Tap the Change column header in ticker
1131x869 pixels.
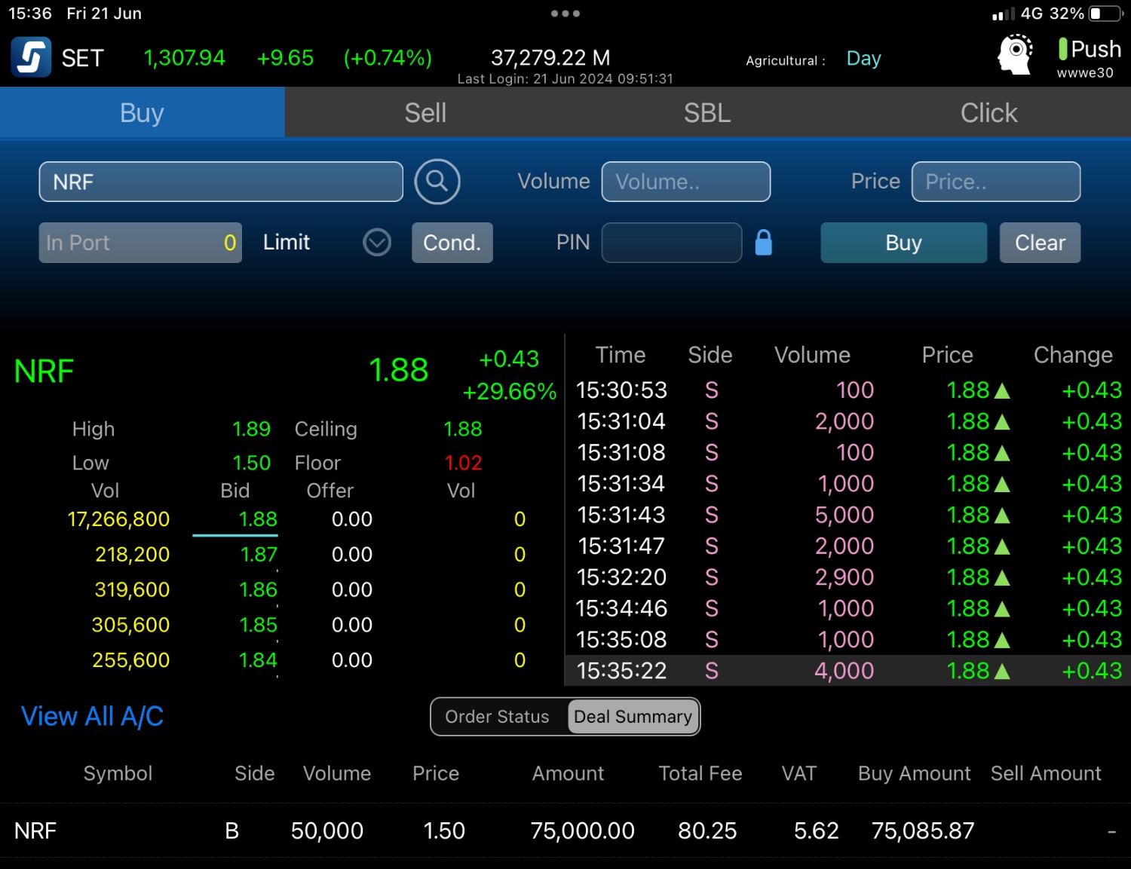[x=1073, y=355]
